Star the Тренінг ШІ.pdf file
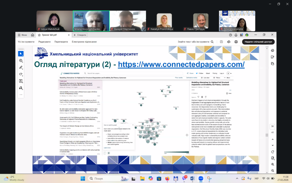 39,35
